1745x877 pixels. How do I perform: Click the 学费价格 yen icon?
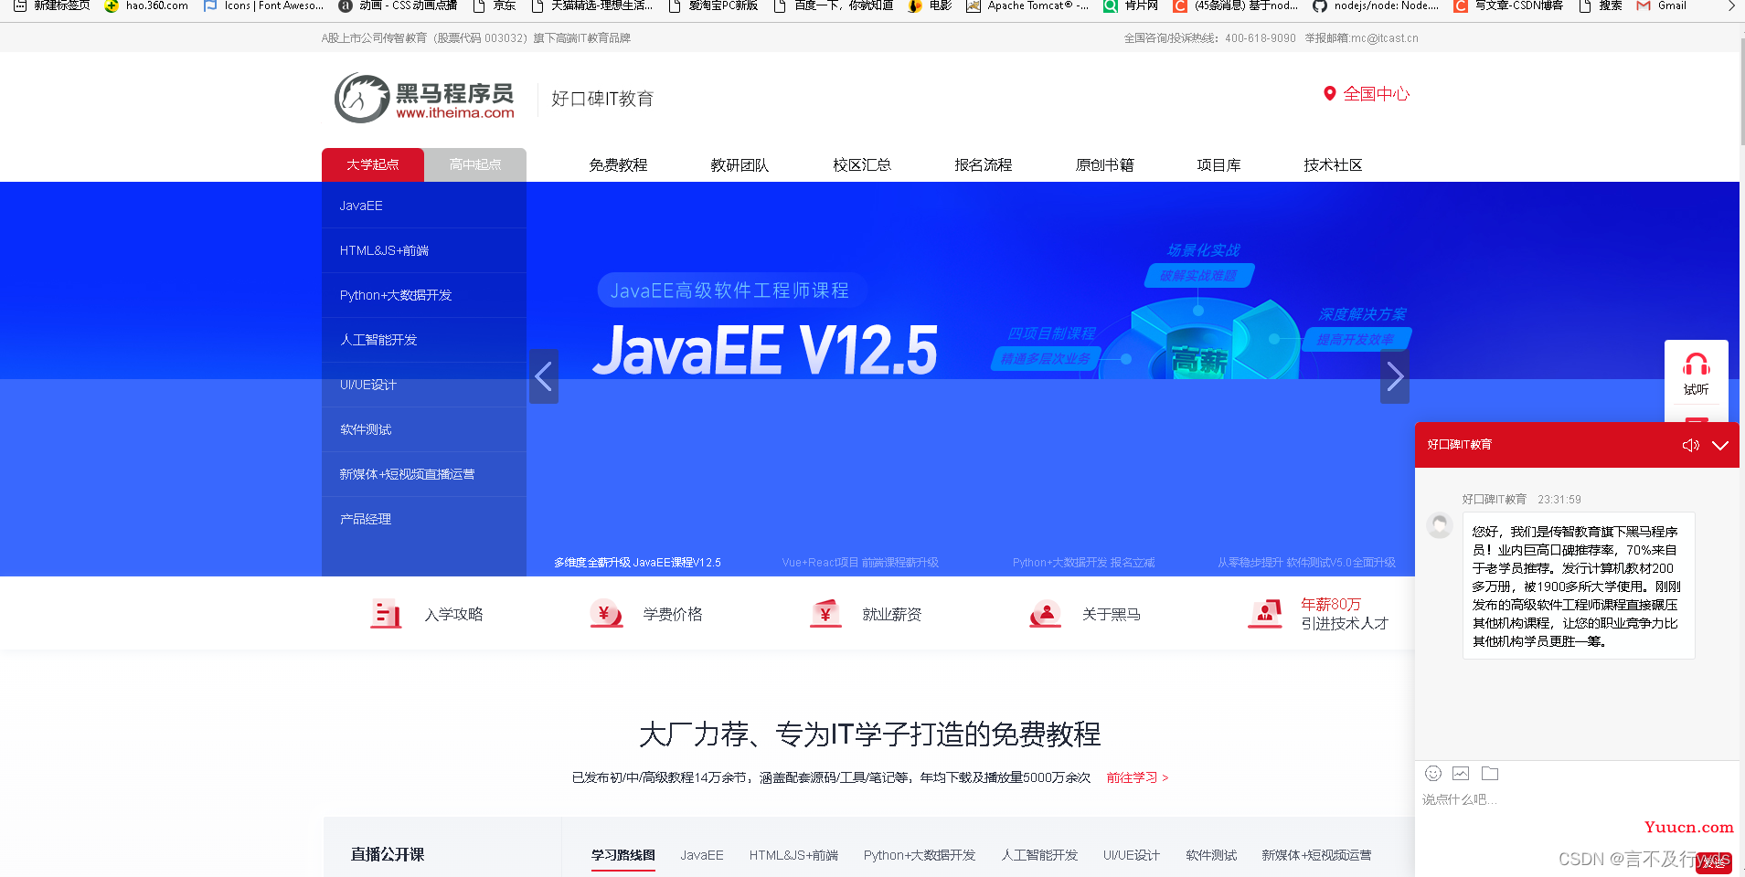pos(606,614)
